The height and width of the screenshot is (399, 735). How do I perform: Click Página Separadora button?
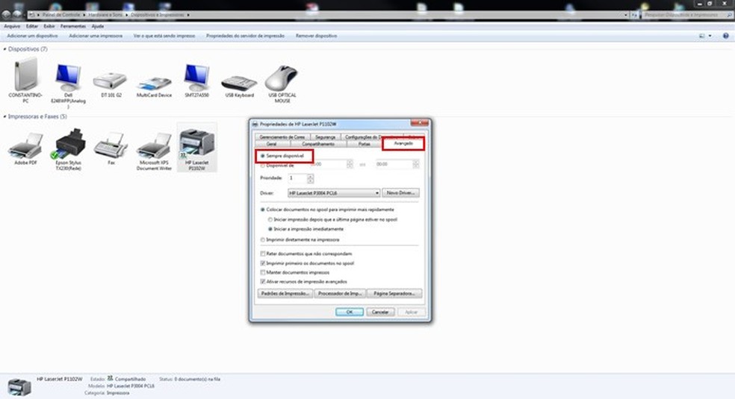pyautogui.click(x=394, y=293)
